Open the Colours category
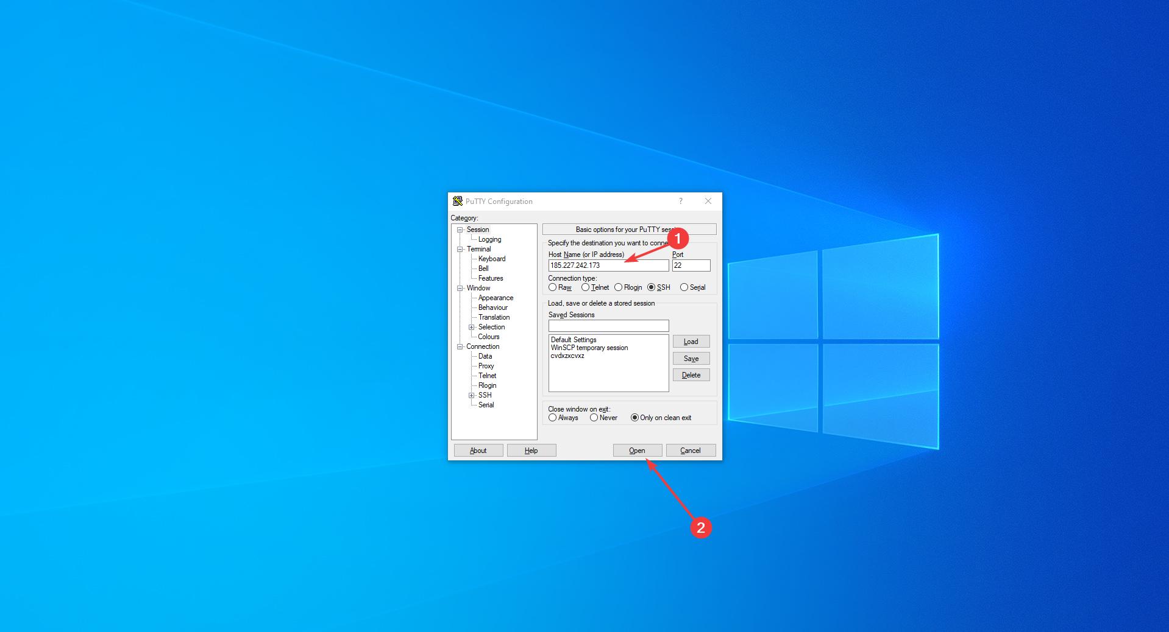Viewport: 1169px width, 632px height. [489, 337]
